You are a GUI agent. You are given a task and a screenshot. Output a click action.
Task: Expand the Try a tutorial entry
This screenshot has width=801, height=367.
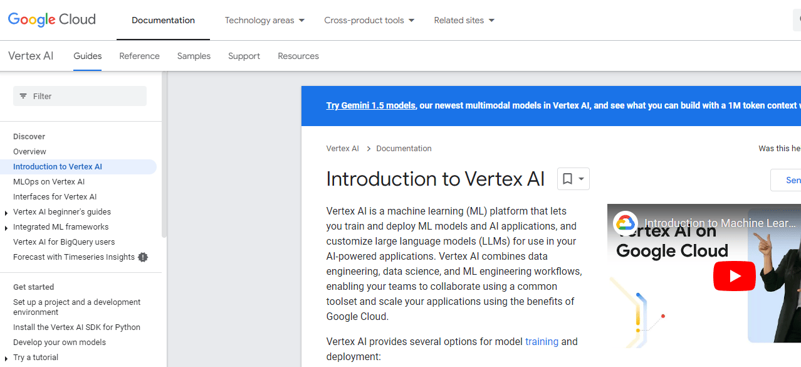6,357
